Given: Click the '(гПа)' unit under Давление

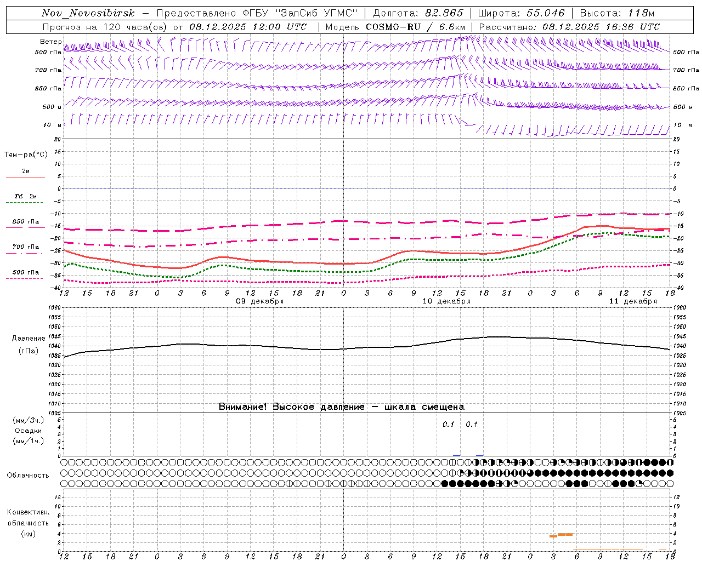Looking at the screenshot, I should click(29, 351).
